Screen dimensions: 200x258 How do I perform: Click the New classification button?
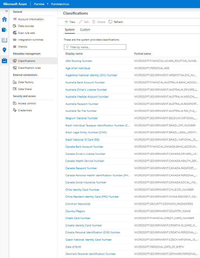pos(70,22)
